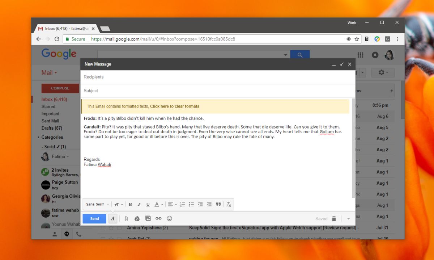Click the Subject field

pyautogui.click(x=218, y=91)
